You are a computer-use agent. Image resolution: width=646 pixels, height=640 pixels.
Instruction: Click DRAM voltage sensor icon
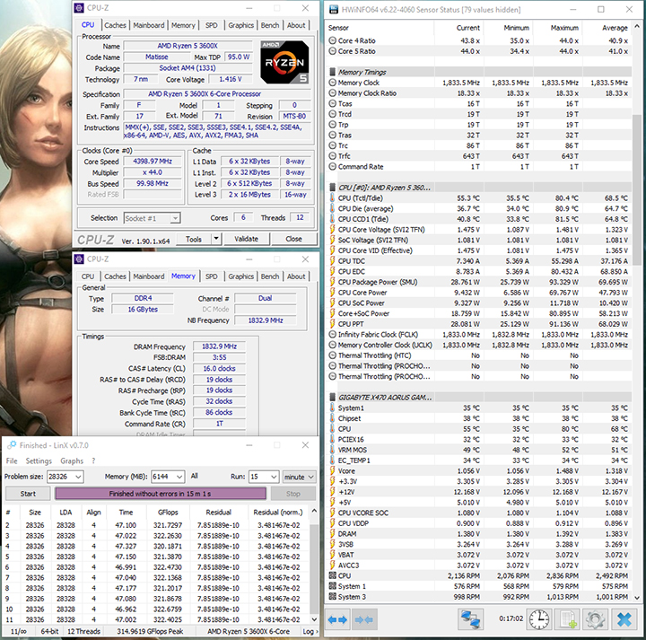pos(333,534)
